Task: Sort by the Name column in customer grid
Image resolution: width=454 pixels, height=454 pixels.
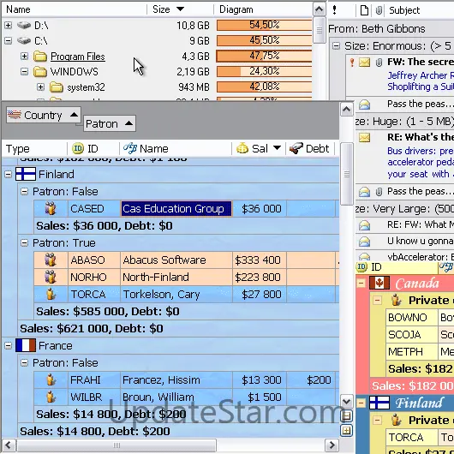Action: point(176,149)
